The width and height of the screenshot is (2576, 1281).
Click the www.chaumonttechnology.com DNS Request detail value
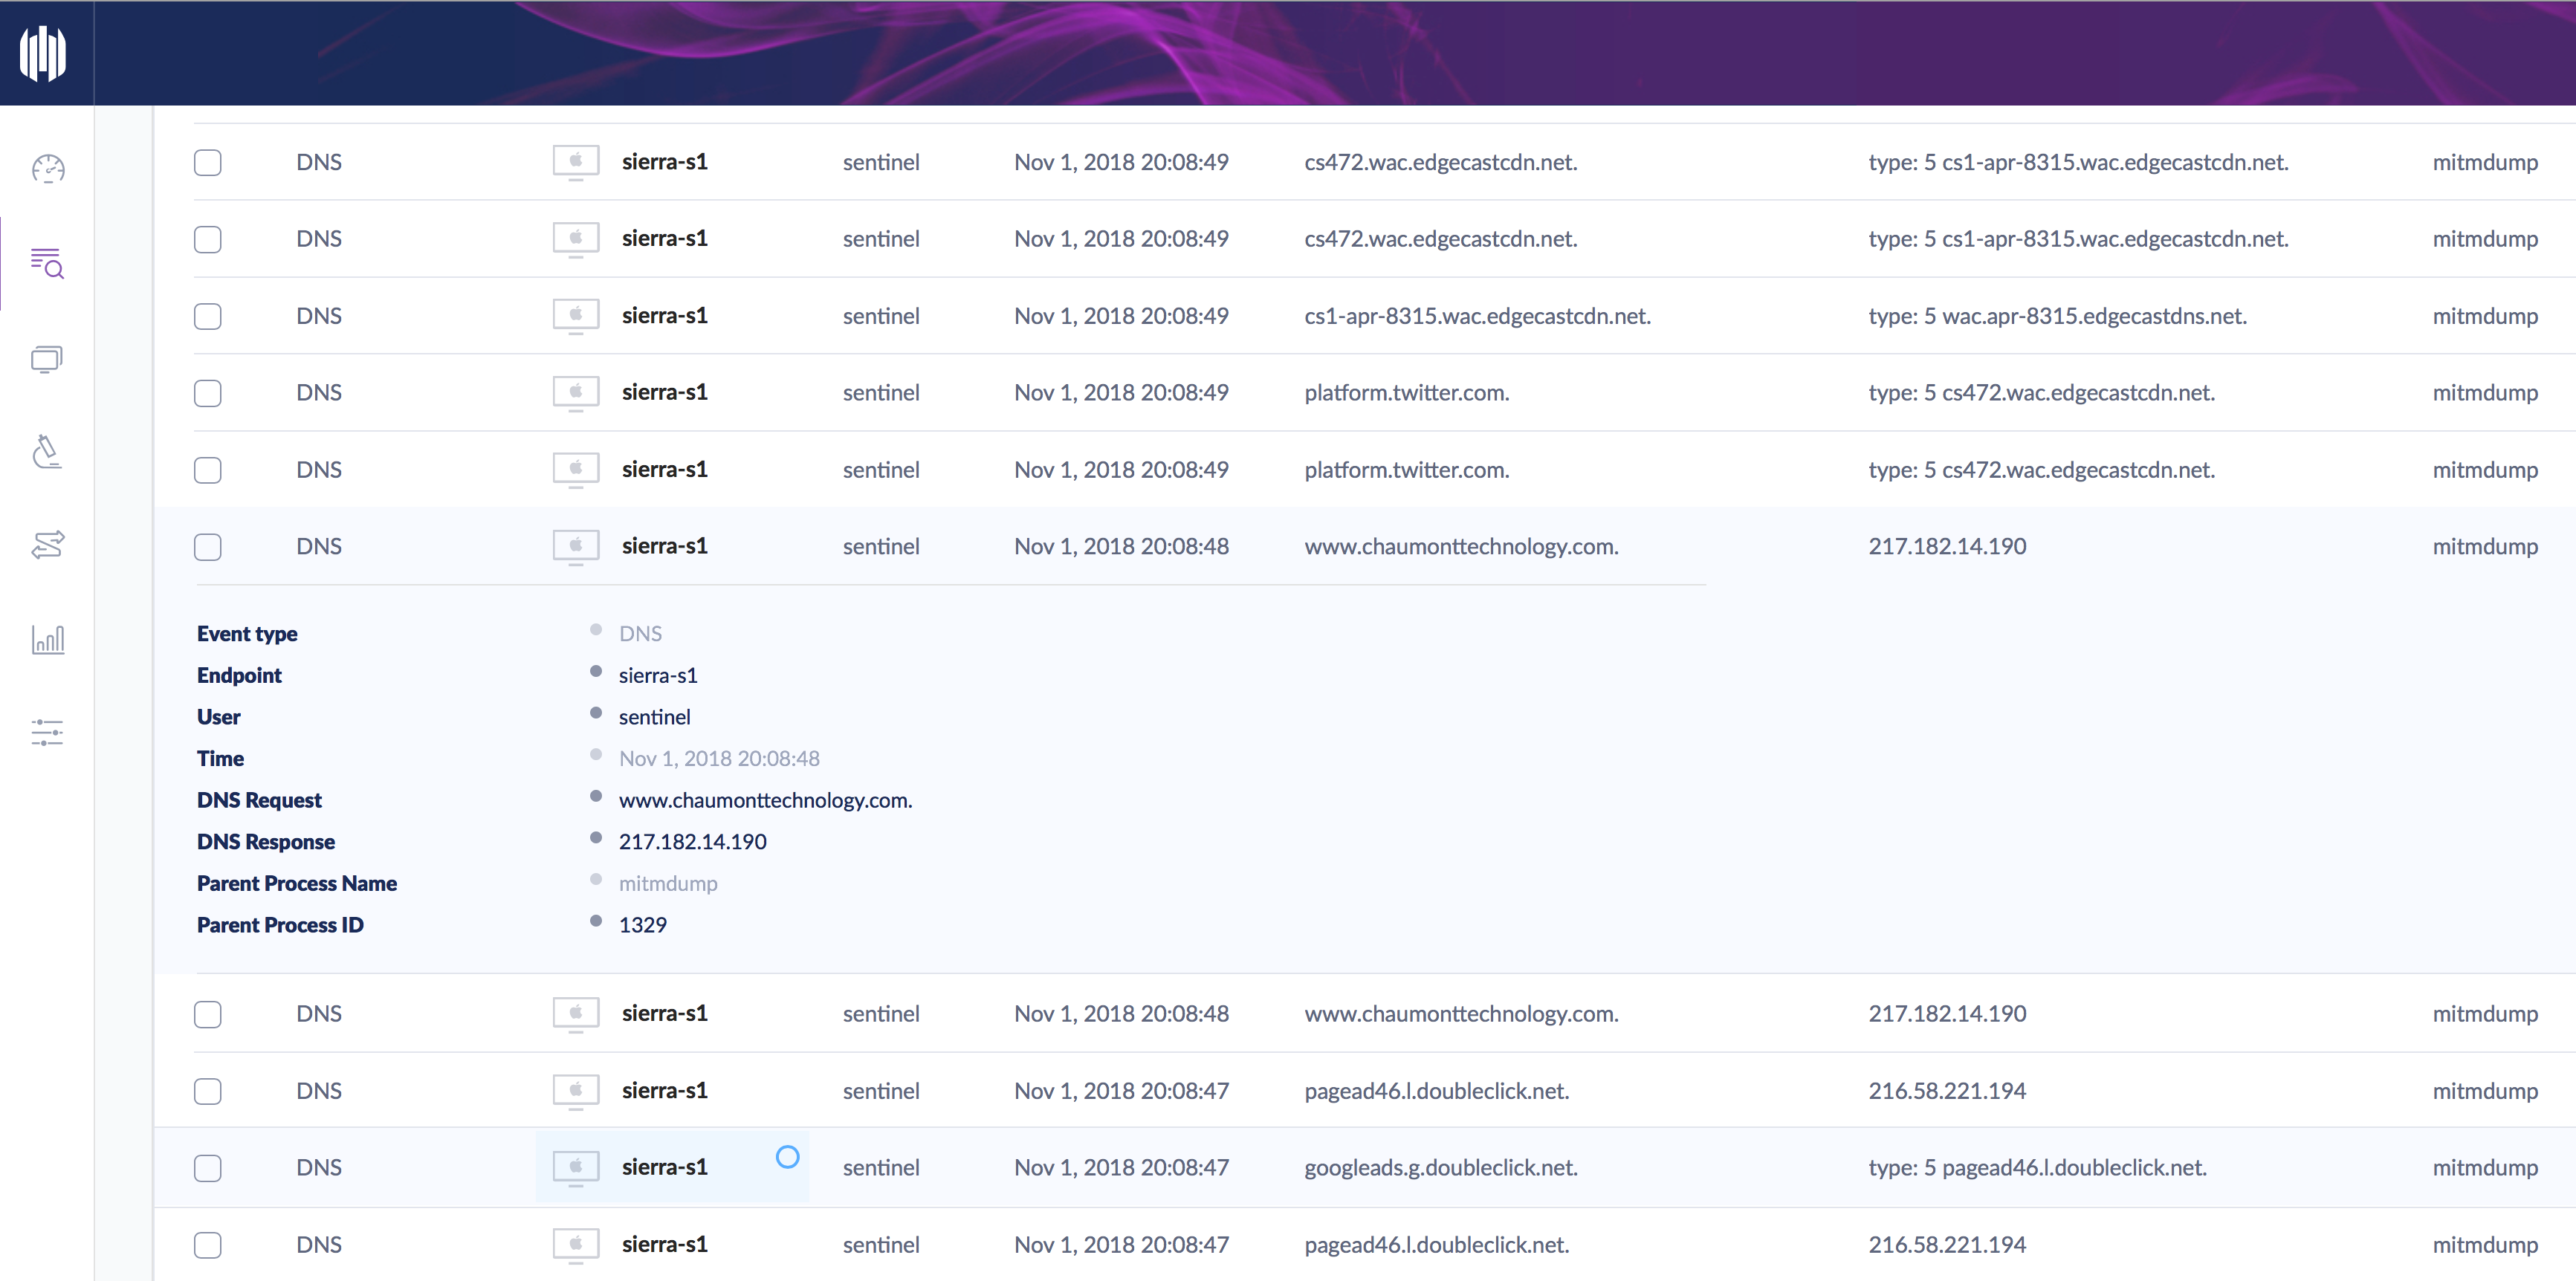765,800
